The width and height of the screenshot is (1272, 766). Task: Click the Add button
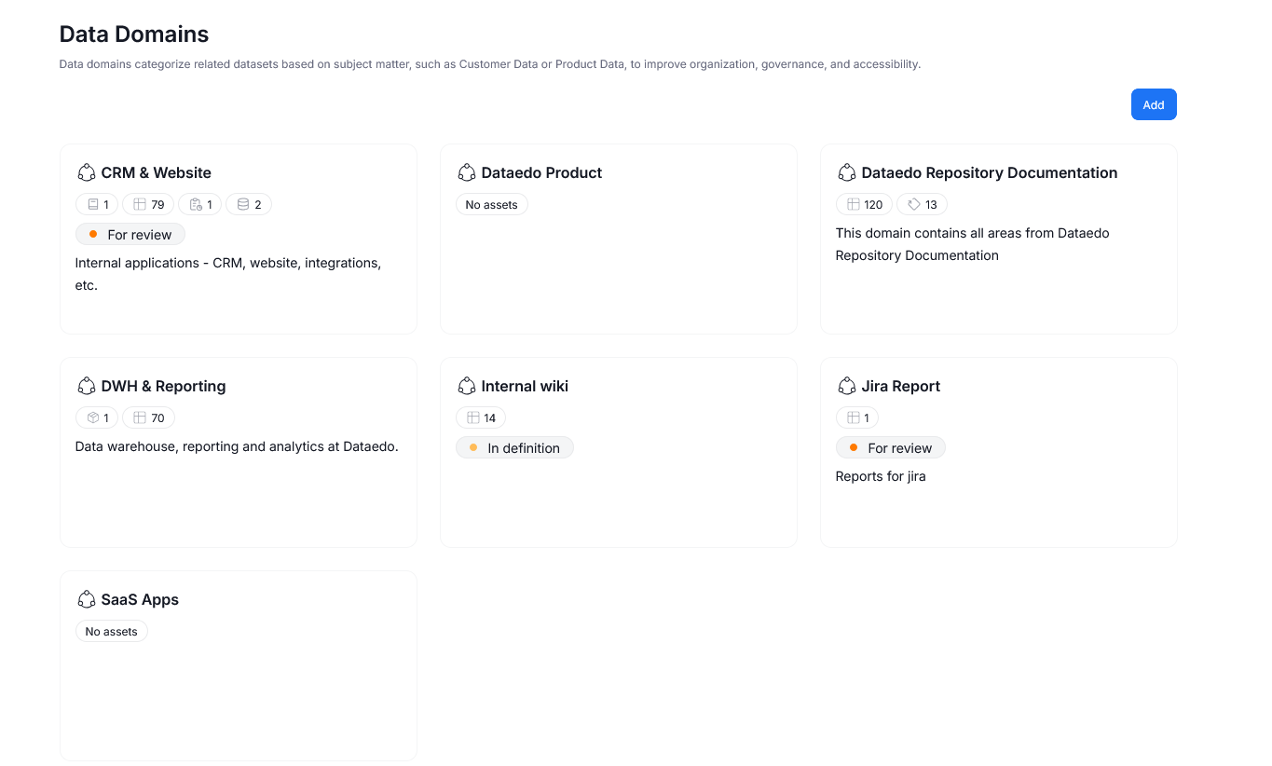click(x=1154, y=104)
